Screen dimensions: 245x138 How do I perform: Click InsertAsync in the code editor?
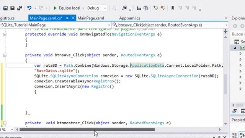point(67,86)
